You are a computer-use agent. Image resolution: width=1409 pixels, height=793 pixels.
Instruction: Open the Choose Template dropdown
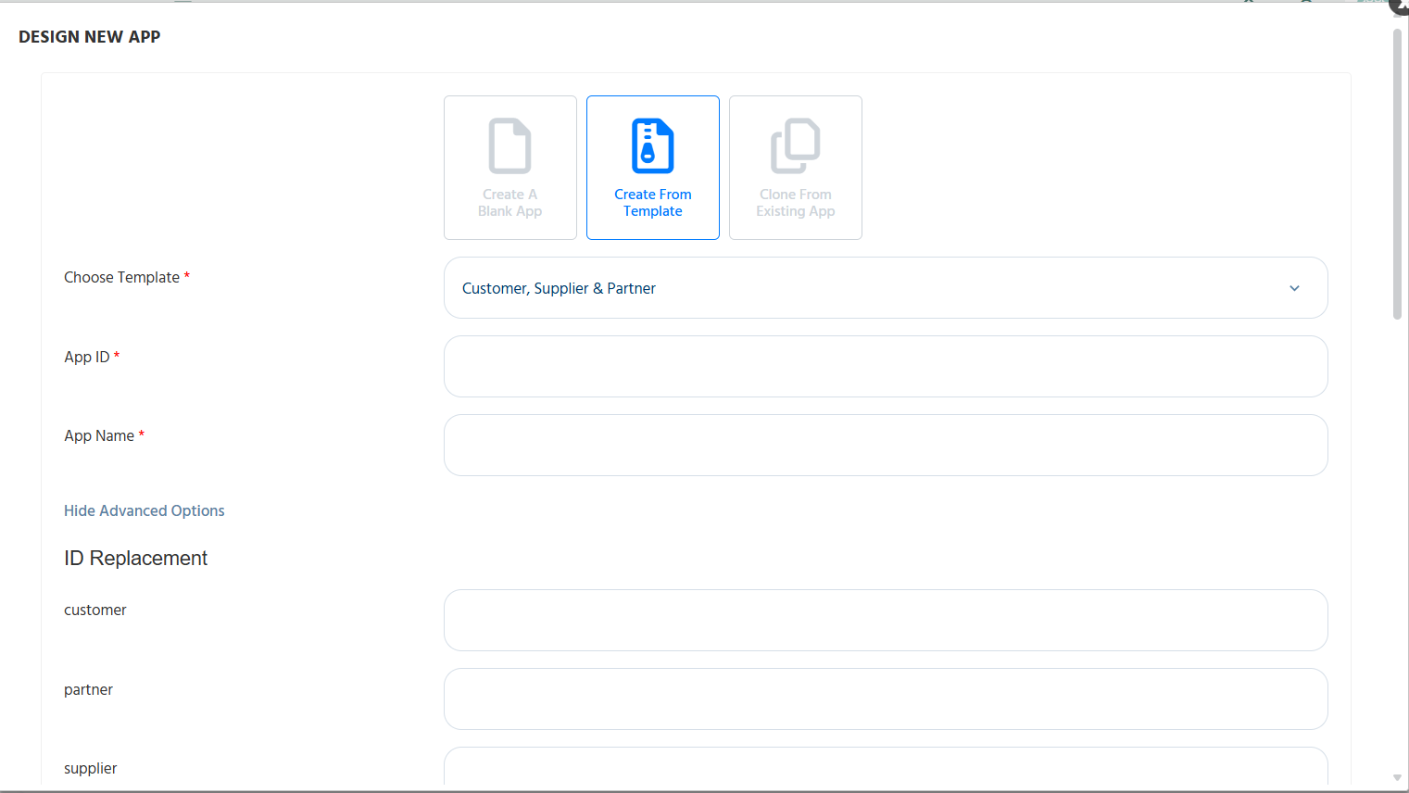pos(886,288)
